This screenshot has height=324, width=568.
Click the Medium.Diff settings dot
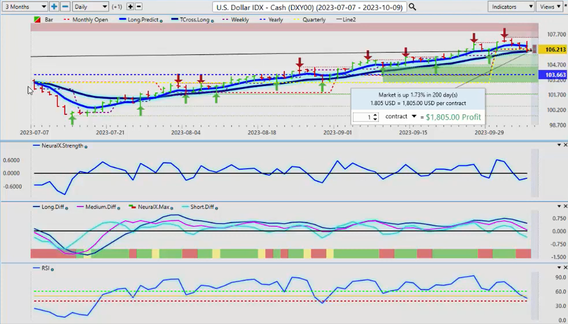[119, 207]
